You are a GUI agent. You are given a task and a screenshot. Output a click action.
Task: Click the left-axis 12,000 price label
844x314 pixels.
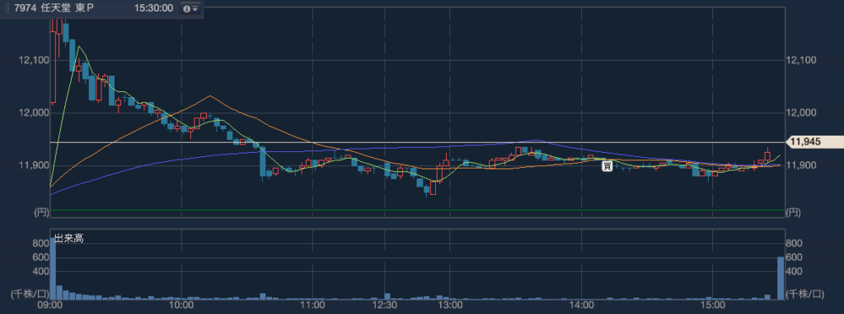(x=33, y=113)
